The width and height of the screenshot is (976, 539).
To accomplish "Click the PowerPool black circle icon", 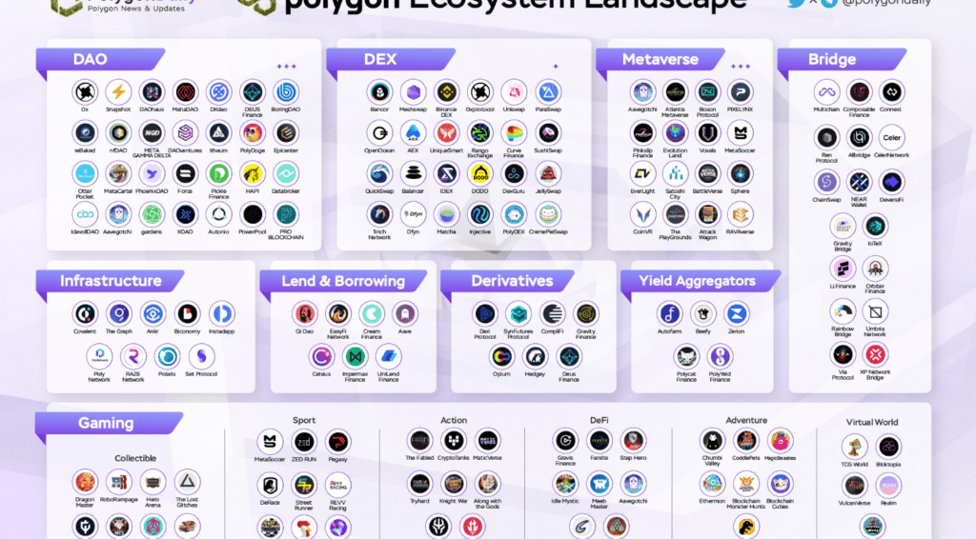I will (252, 215).
